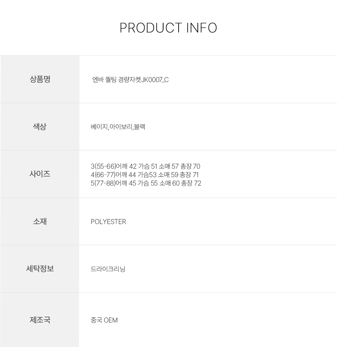Click the 상품명 row label
This screenshot has width=337, height=347.
(x=40, y=79)
